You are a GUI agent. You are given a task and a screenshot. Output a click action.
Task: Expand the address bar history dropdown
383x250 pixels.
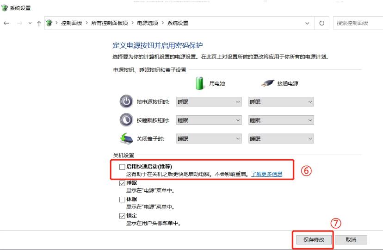click(308, 23)
